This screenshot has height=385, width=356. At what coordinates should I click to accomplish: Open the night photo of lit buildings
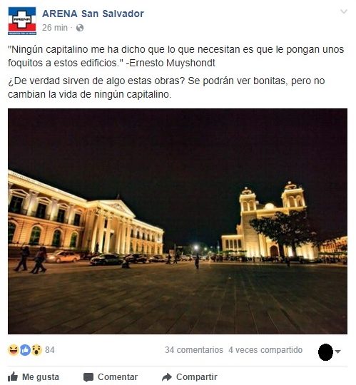[178, 221]
